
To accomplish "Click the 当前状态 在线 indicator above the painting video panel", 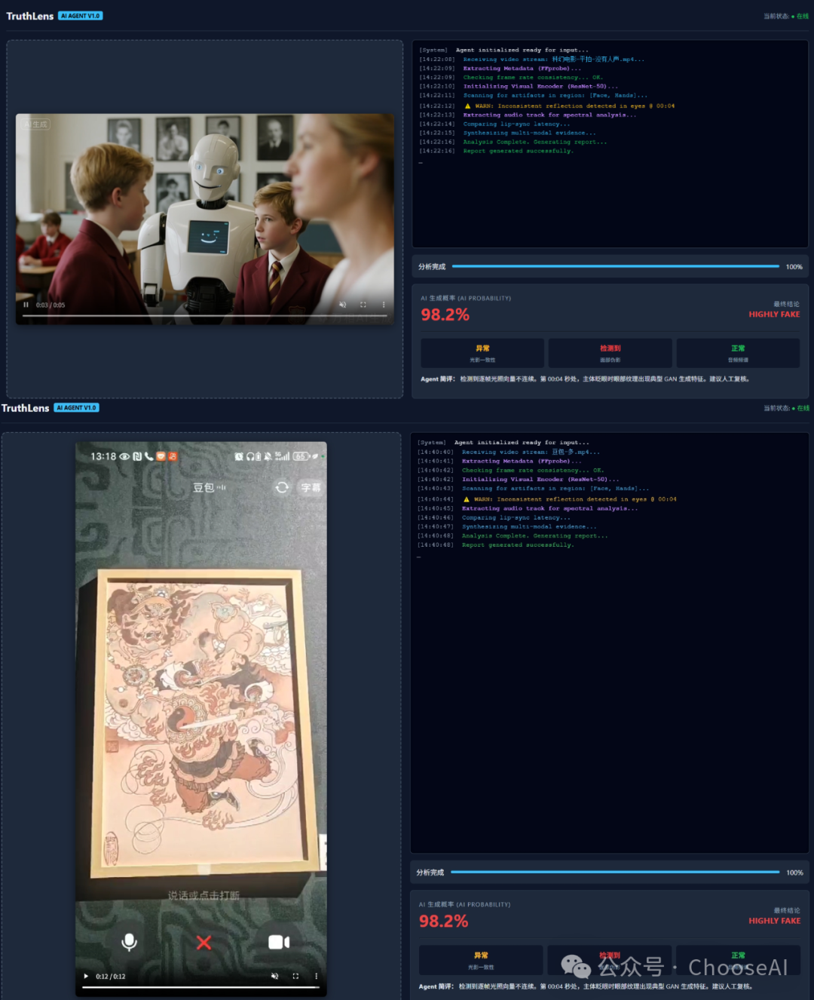I will point(786,408).
